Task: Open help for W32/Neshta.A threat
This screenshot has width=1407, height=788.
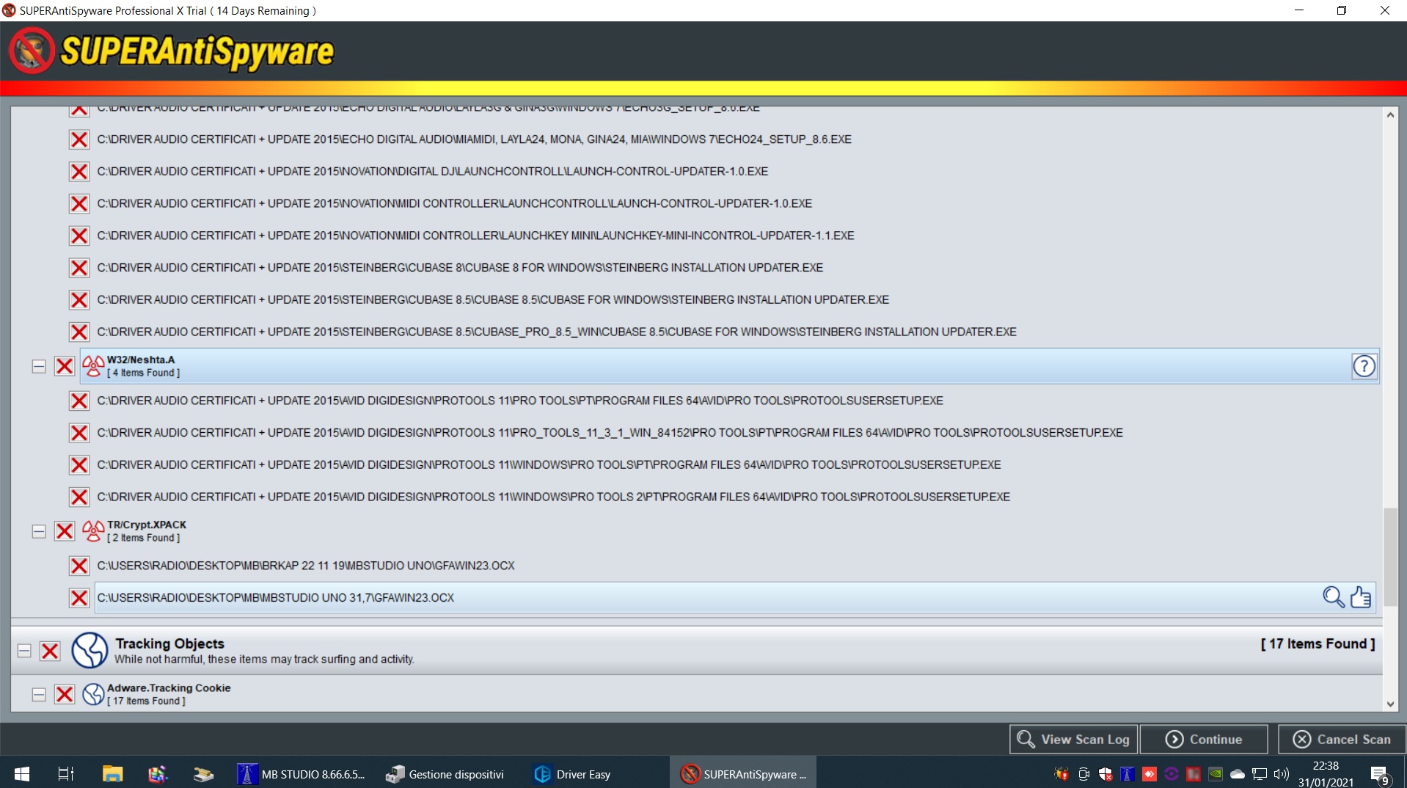Action: pyautogui.click(x=1364, y=366)
